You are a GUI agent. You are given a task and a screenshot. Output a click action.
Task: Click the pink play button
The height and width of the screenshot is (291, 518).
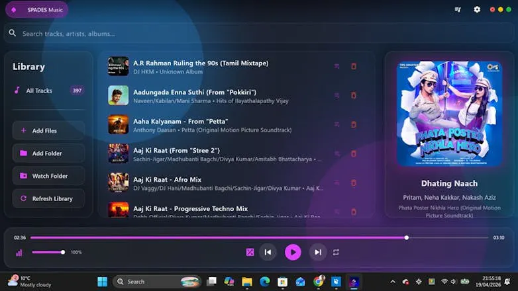point(293,252)
